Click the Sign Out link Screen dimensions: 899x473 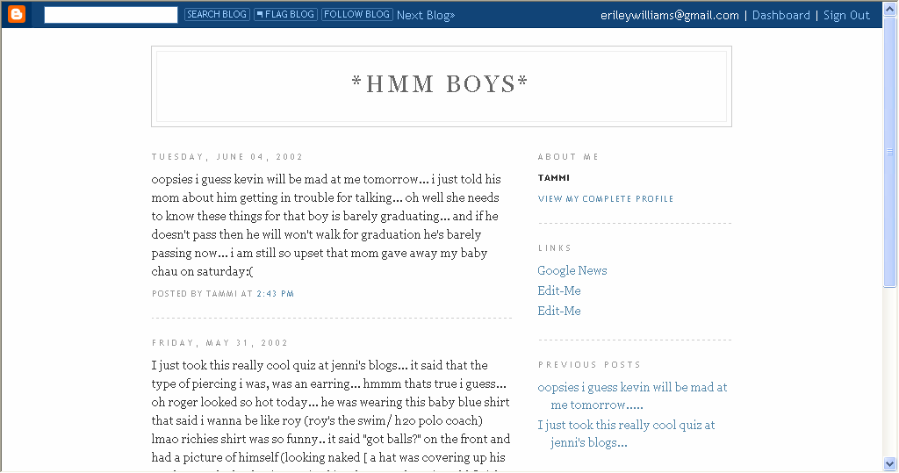coord(846,15)
